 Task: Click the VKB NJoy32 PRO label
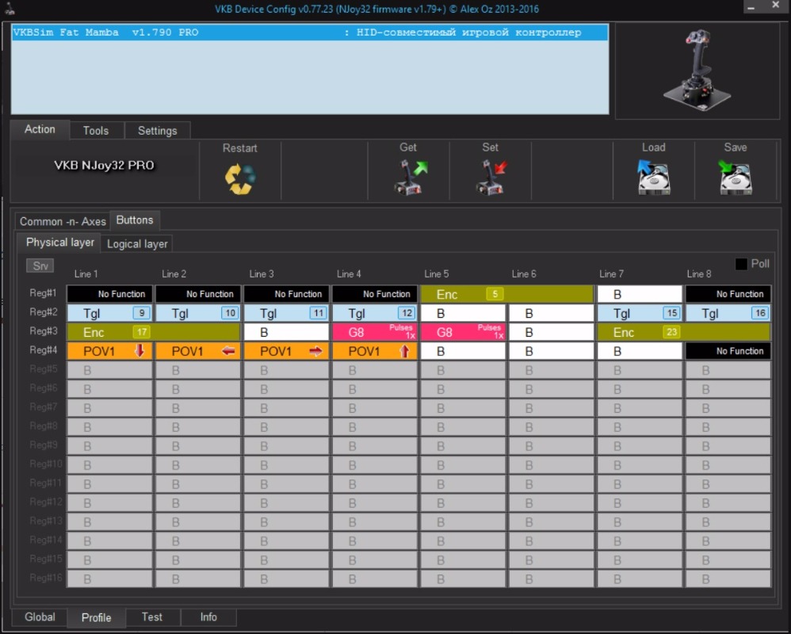(104, 166)
